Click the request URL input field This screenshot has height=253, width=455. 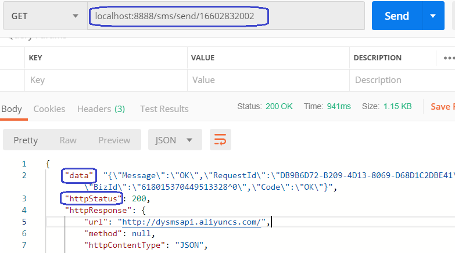(226, 16)
